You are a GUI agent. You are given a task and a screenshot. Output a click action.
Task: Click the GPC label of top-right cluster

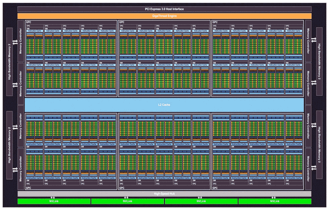tap(215, 22)
